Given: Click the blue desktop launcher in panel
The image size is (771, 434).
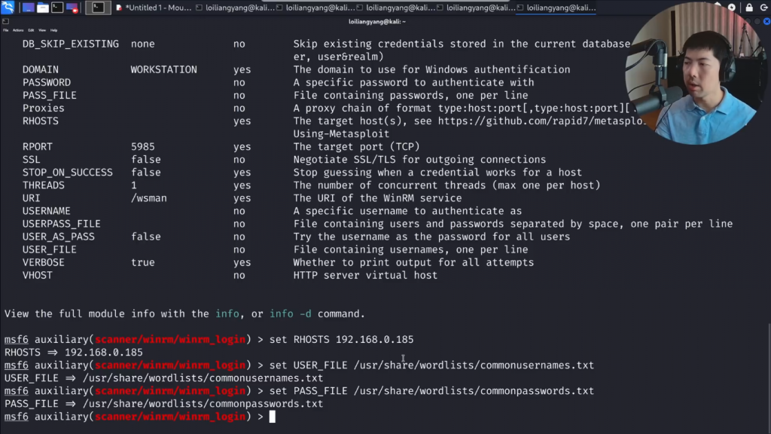Looking at the screenshot, I should 28,8.
